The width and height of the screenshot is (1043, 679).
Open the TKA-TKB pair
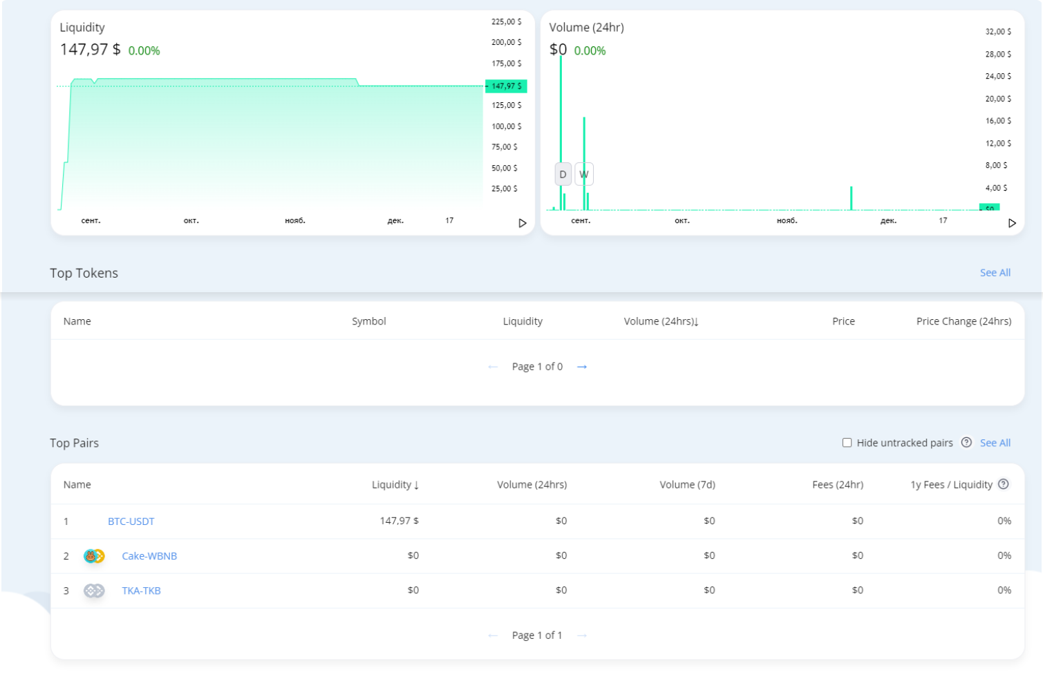[141, 591]
